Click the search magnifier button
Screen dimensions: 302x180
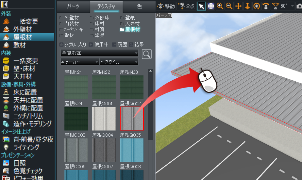click(146, 54)
